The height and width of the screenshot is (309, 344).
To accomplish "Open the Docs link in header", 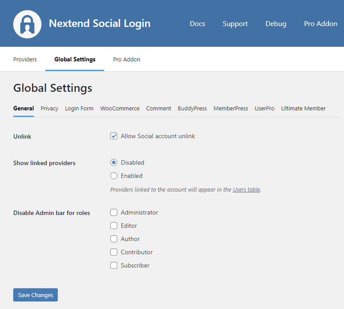I will [x=197, y=24].
